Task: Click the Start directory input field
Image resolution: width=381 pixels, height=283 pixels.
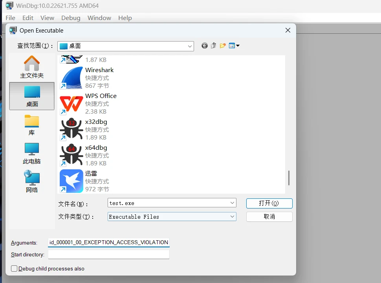Action: pyautogui.click(x=109, y=254)
